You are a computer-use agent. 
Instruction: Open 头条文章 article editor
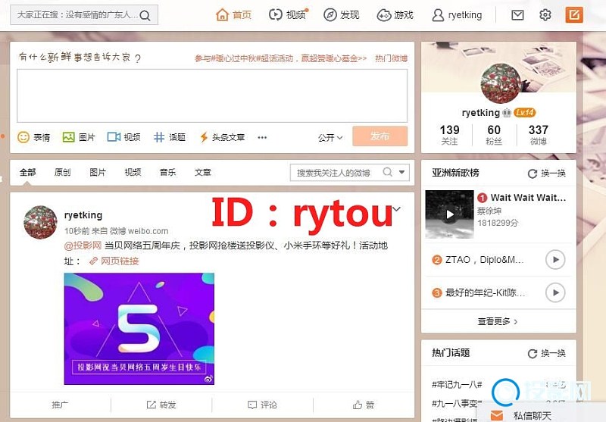[x=222, y=137]
